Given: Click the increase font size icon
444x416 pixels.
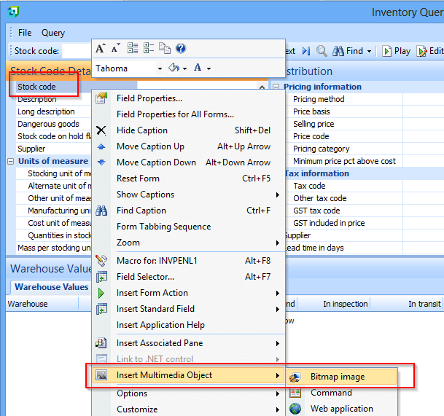Looking at the screenshot, I should (101, 49).
